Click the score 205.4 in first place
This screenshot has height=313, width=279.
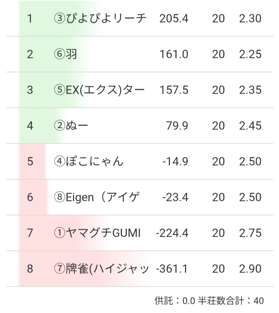point(174,19)
